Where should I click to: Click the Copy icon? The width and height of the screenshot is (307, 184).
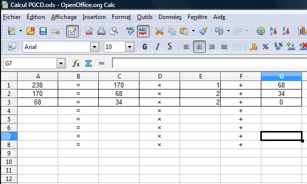(x=172, y=31)
